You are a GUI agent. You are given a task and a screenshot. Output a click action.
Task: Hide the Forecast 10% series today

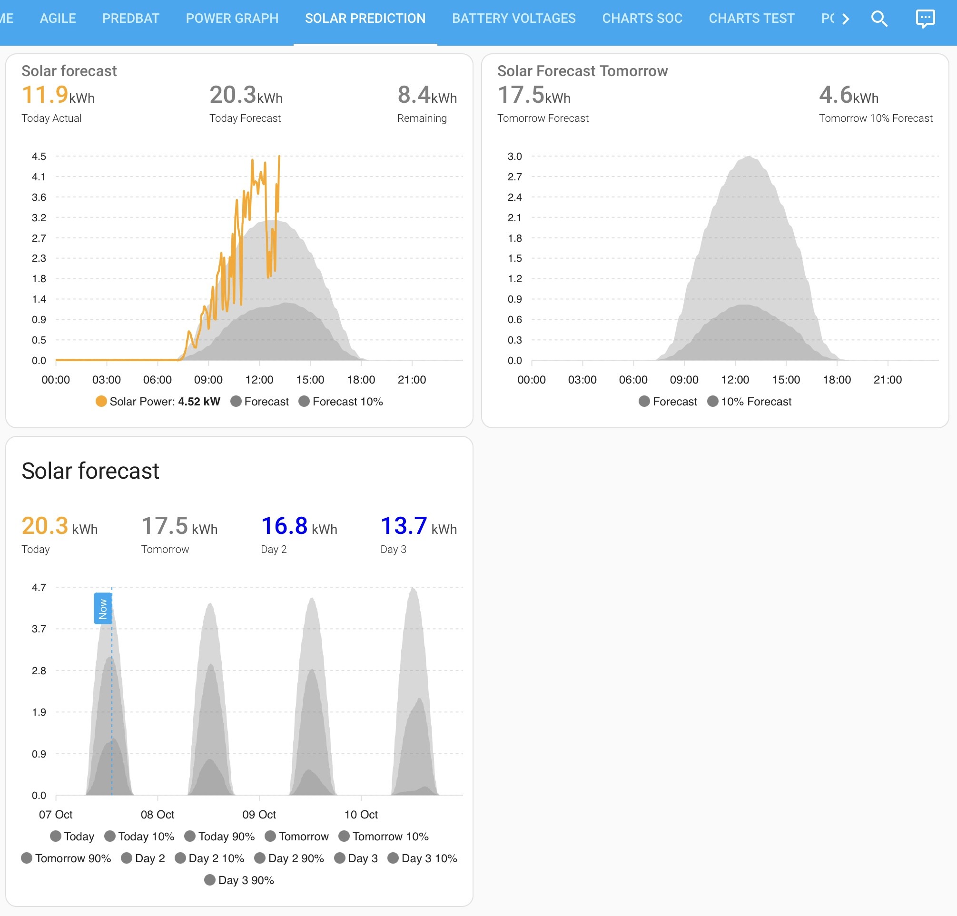point(341,401)
